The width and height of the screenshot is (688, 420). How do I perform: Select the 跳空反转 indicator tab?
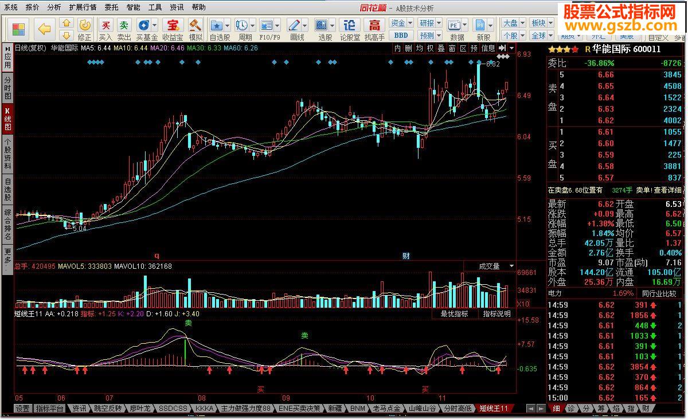[108, 409]
